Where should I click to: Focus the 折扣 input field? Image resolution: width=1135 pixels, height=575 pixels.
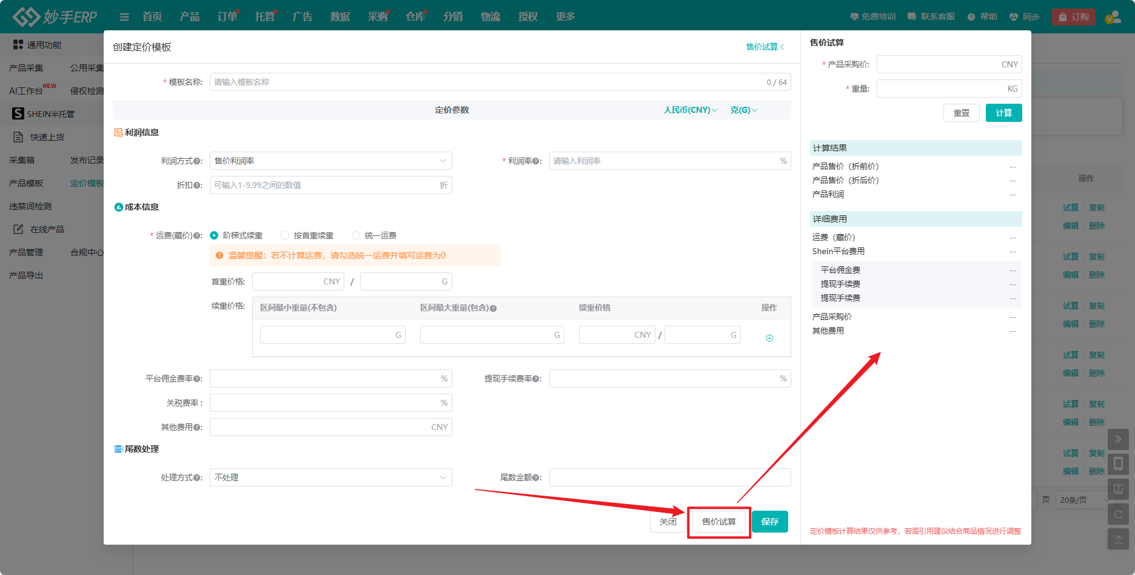tap(330, 185)
